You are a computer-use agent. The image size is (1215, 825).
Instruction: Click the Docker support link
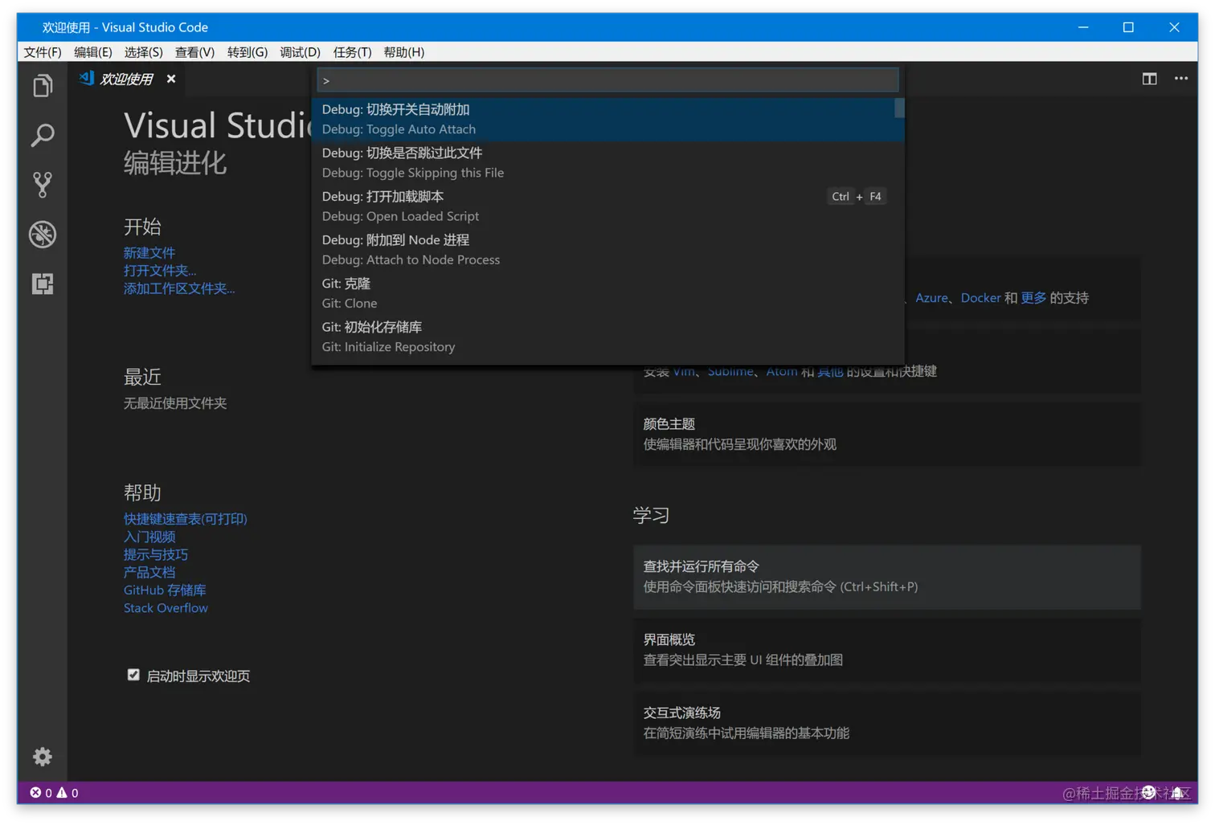pos(980,298)
